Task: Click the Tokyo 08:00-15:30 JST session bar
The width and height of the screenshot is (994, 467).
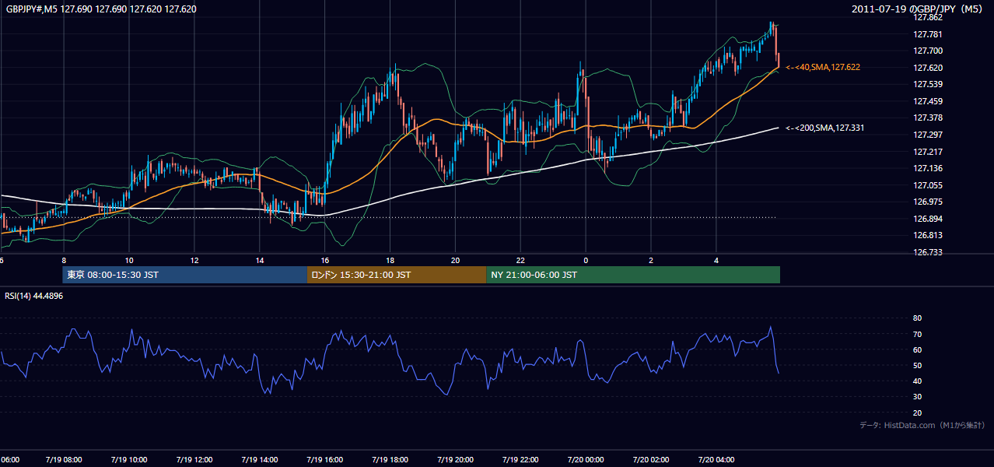Action: (185, 275)
